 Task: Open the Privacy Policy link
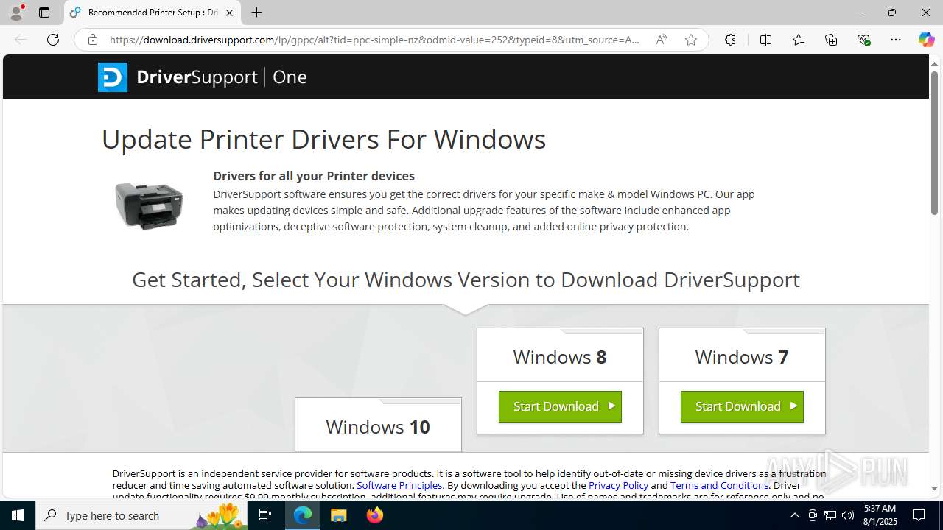point(618,486)
